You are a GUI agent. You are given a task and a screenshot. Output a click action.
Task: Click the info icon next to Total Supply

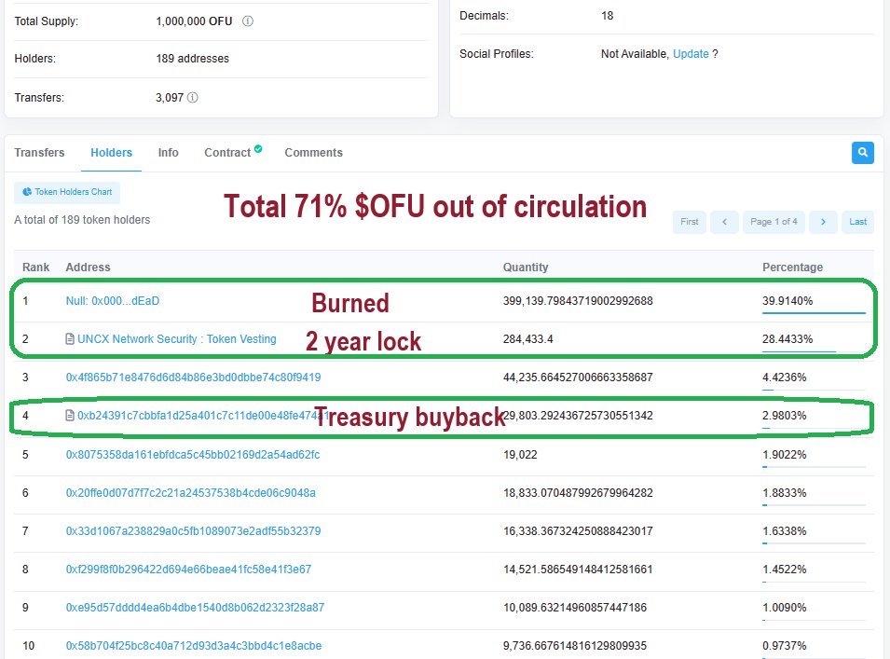pos(248,21)
